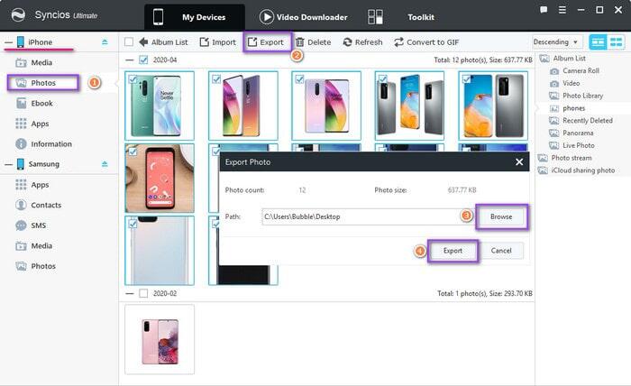Open the Descending sort dropdown
Viewport: 631px width, 386px height.
(556, 41)
